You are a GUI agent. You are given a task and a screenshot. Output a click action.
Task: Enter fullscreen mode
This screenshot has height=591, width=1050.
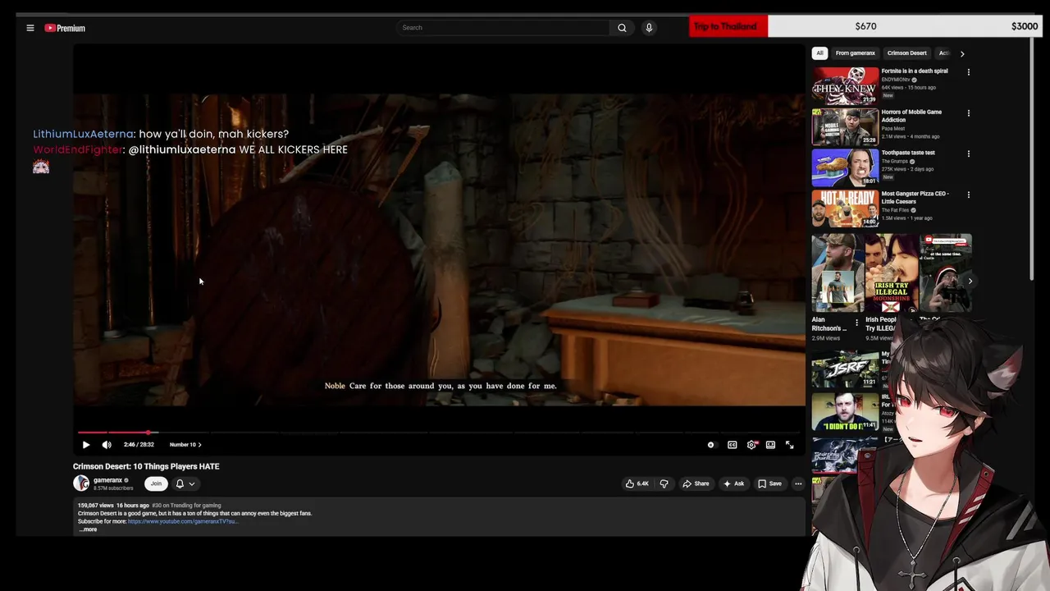789,445
